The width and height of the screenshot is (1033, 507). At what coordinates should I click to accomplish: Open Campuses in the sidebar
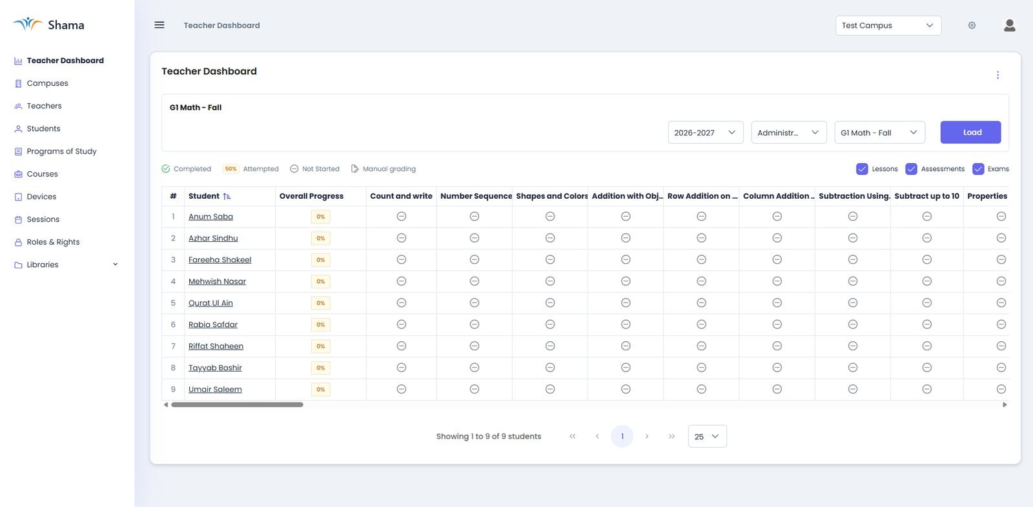pos(47,83)
